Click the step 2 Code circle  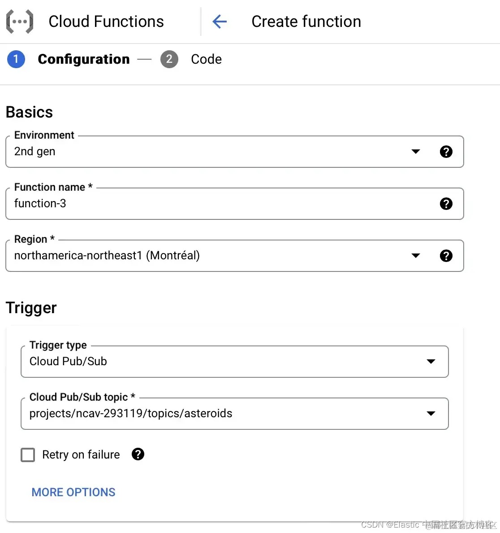(x=169, y=59)
